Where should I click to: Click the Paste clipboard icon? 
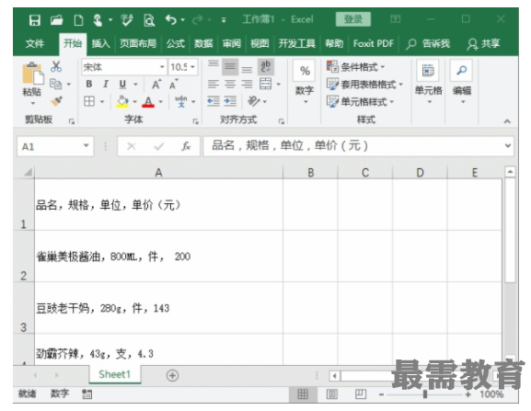point(32,74)
